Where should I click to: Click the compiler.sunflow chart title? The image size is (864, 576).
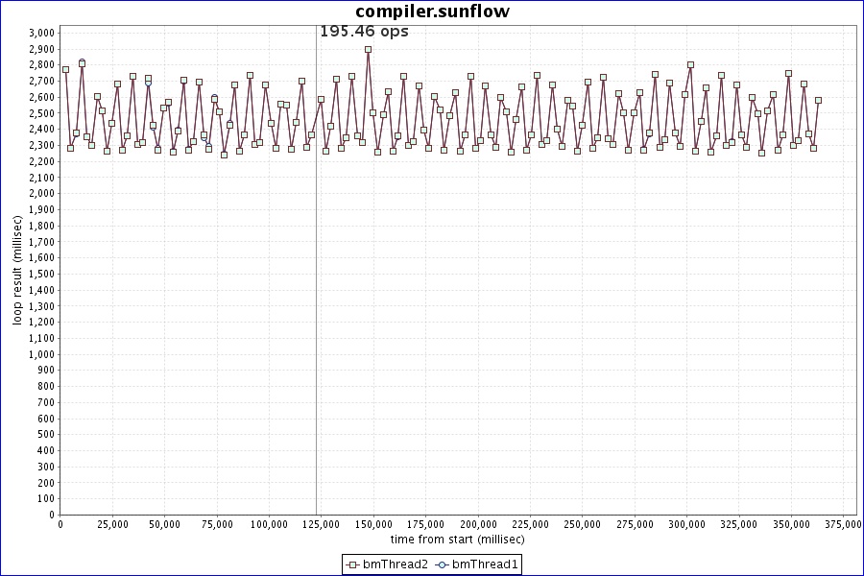click(x=432, y=12)
